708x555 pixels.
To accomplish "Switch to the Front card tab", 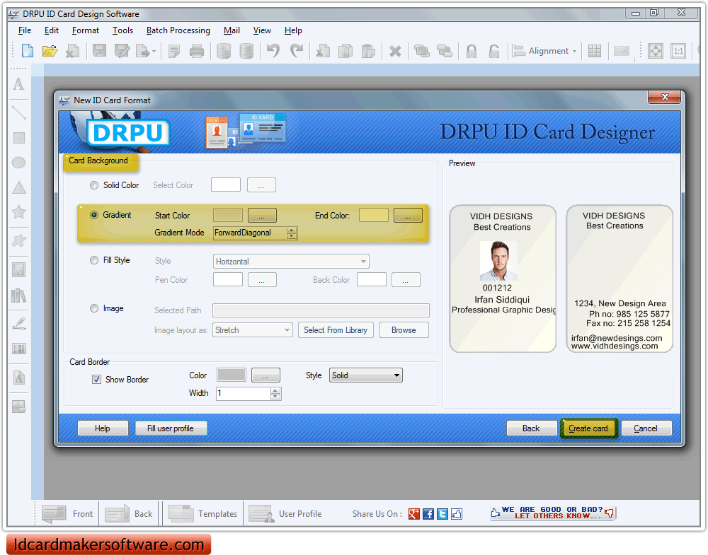I will point(67,513).
